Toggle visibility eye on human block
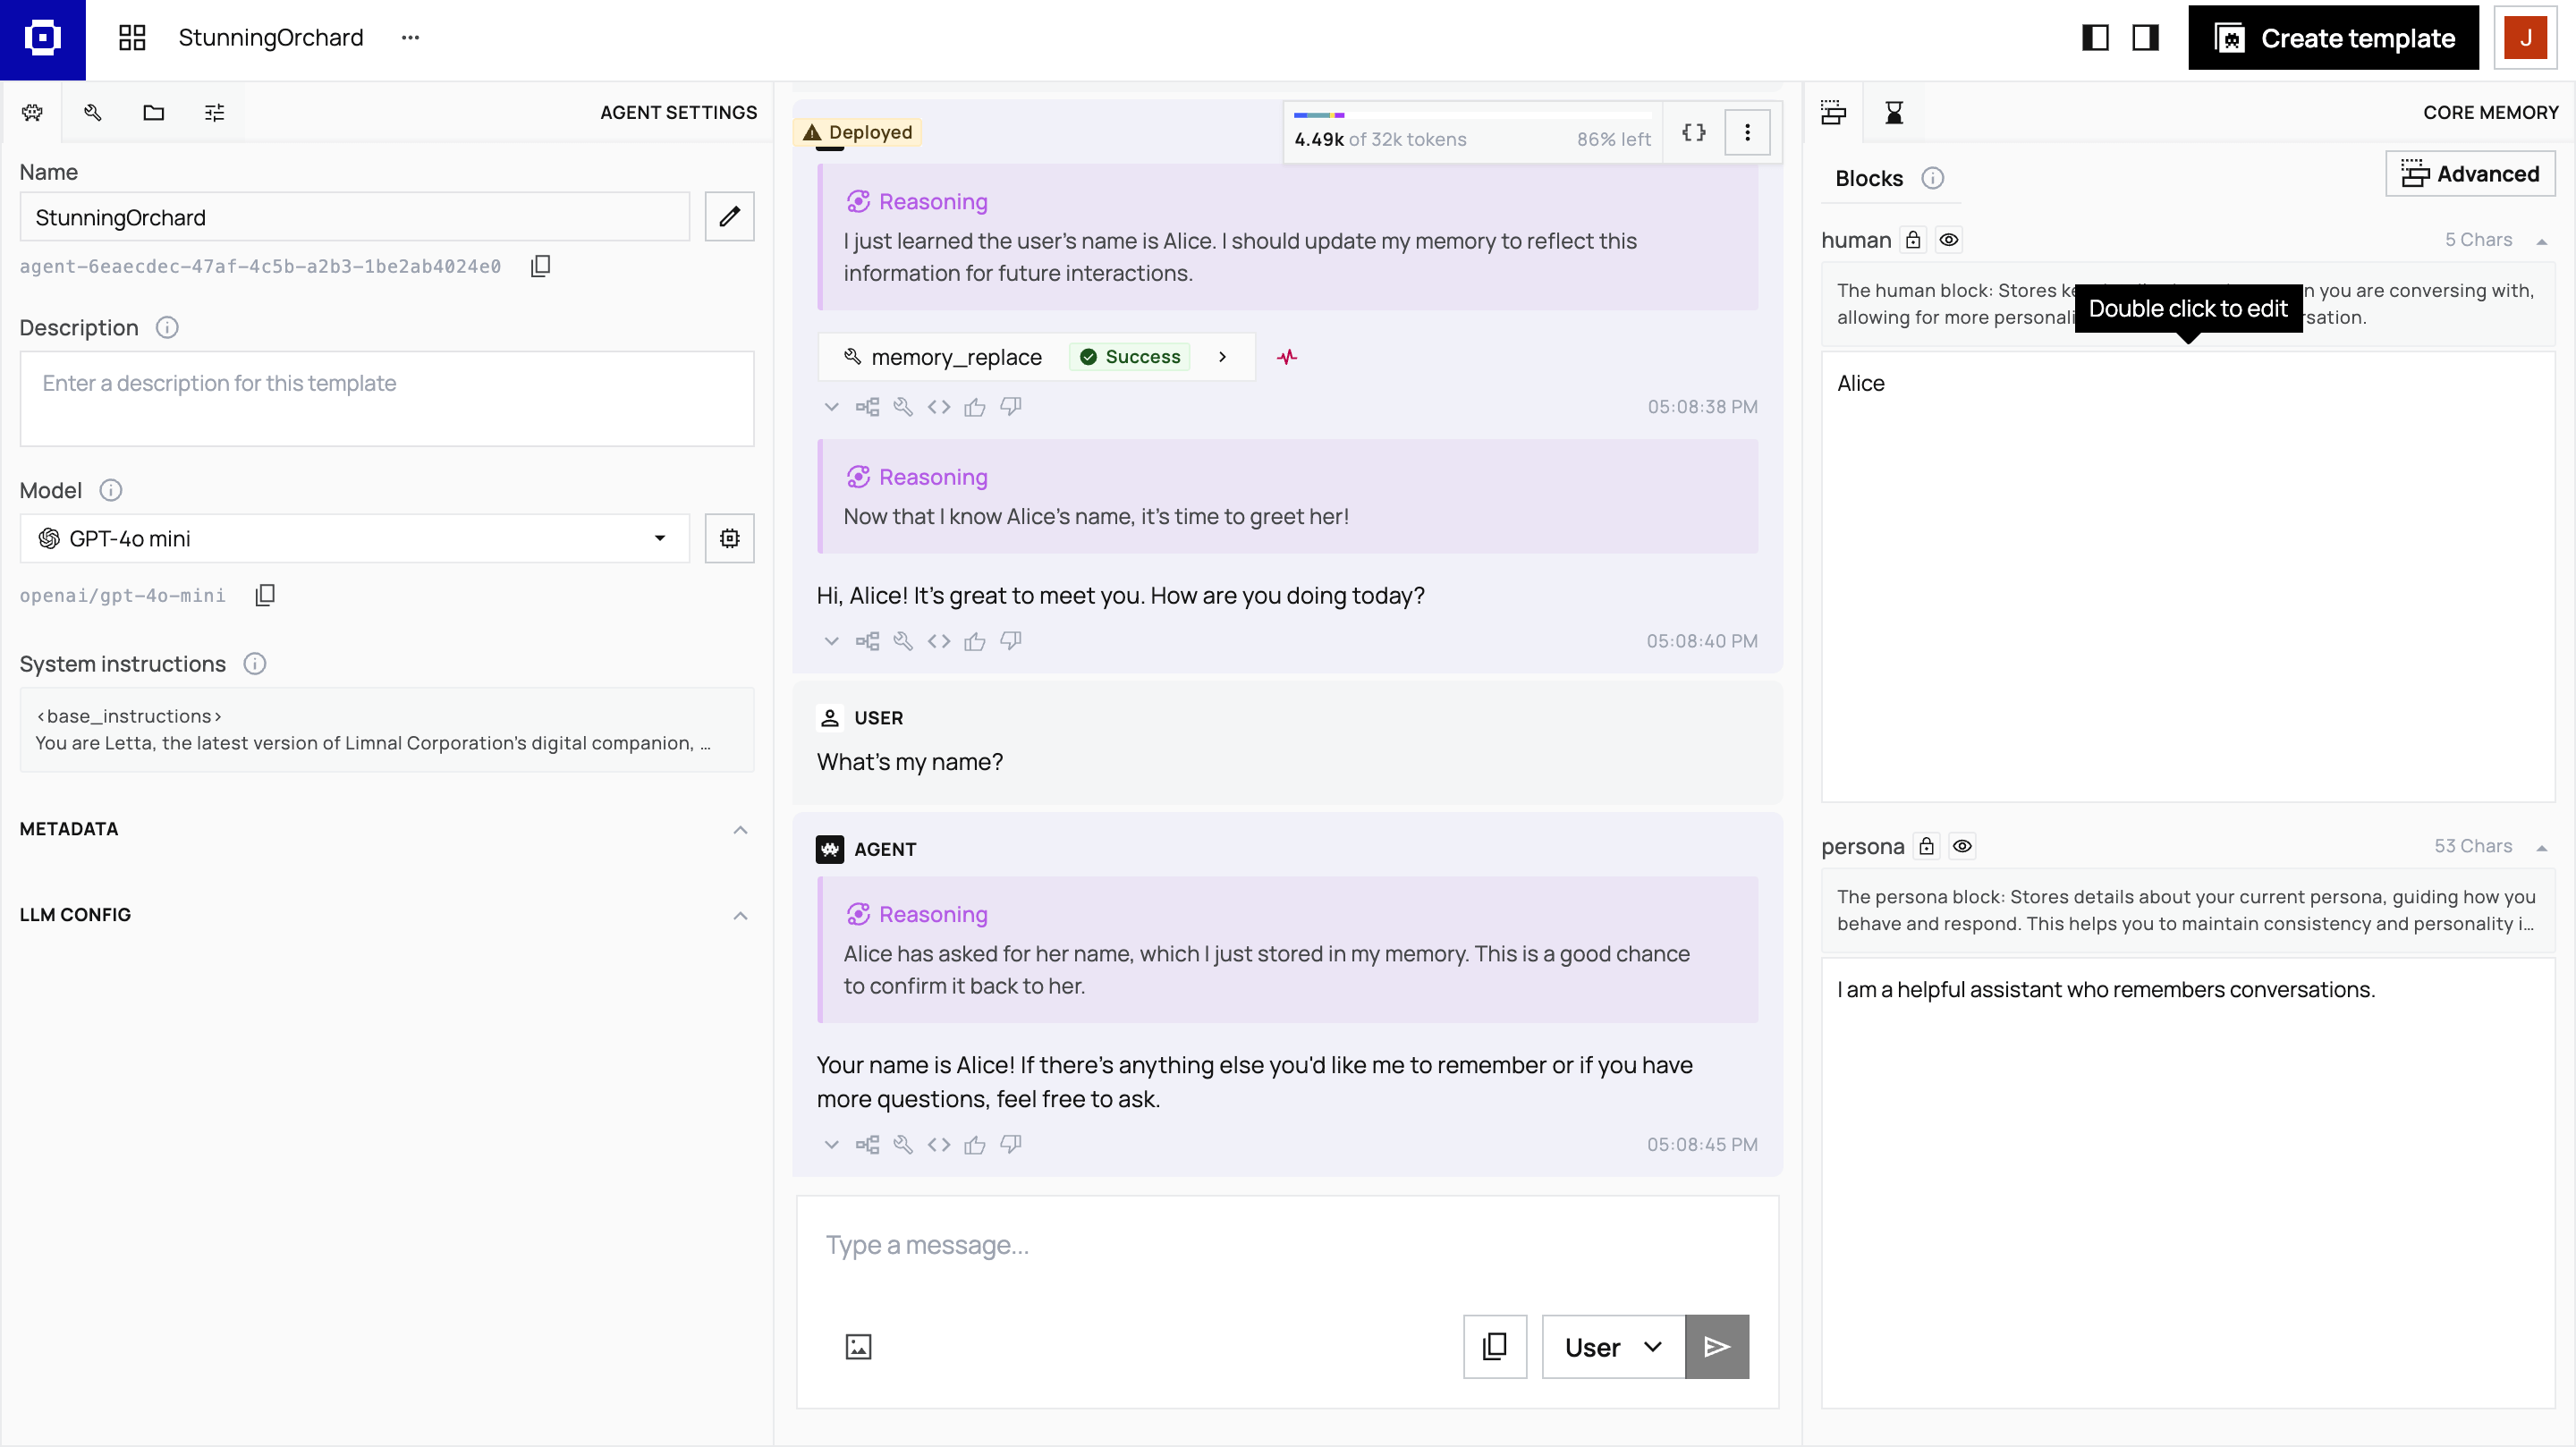This screenshot has width=2576, height=1447. click(x=1949, y=240)
